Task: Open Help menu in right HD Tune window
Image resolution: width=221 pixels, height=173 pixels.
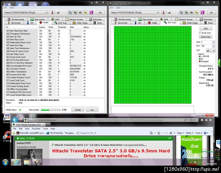Action: pyautogui.click(x=118, y=8)
